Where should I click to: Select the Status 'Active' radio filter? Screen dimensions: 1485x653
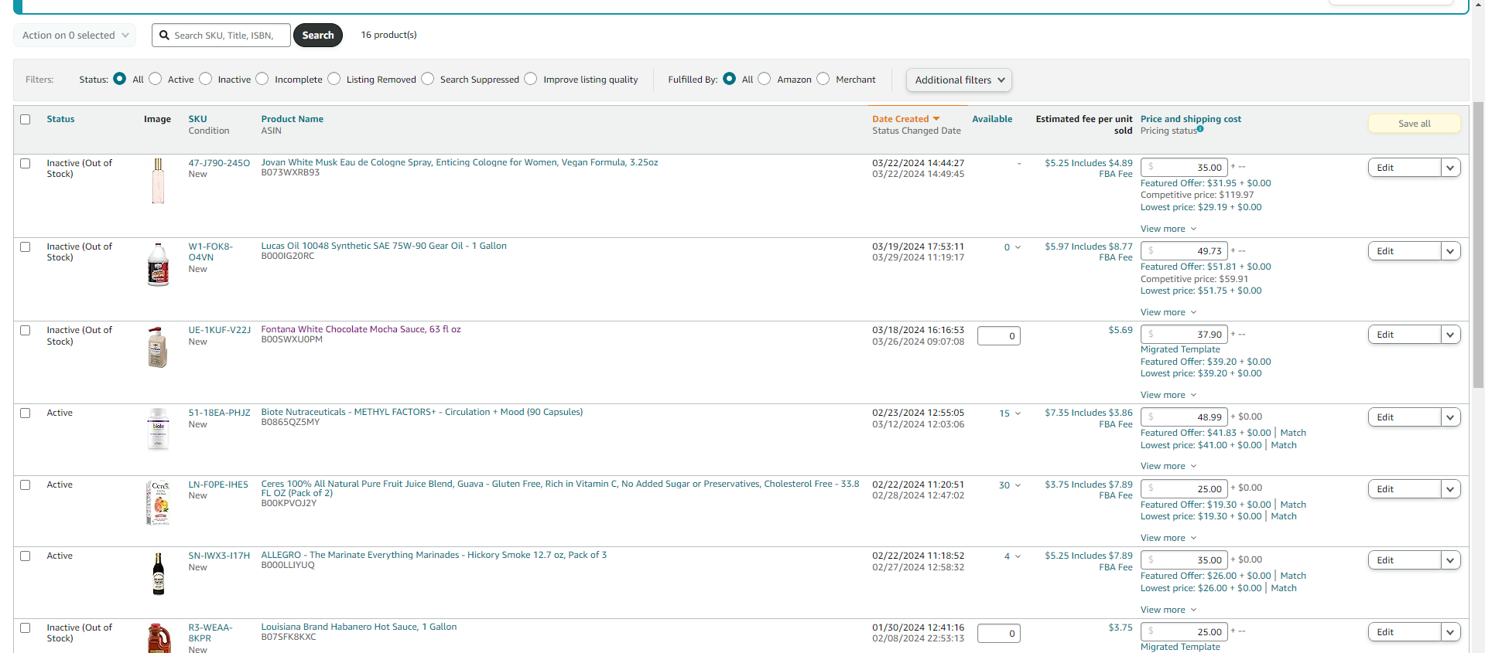coord(156,79)
